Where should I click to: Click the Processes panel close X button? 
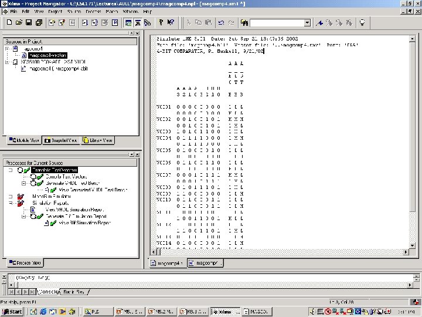click(137, 154)
